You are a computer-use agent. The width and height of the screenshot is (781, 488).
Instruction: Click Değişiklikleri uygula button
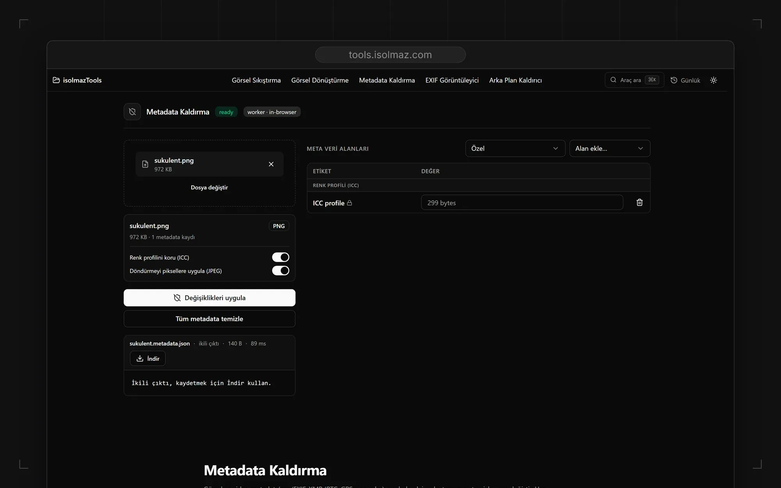[x=209, y=298]
